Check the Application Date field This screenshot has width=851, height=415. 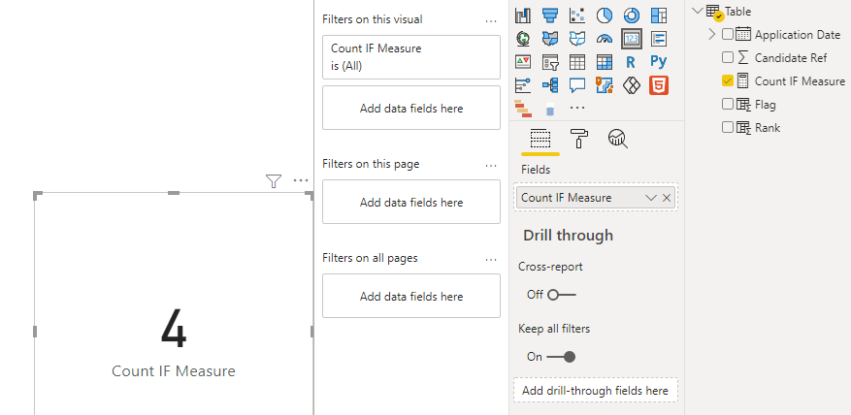[727, 35]
